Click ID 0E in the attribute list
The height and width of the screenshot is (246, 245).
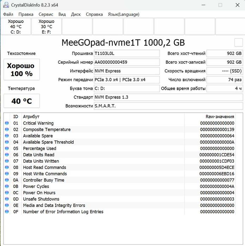(x=16, y=206)
